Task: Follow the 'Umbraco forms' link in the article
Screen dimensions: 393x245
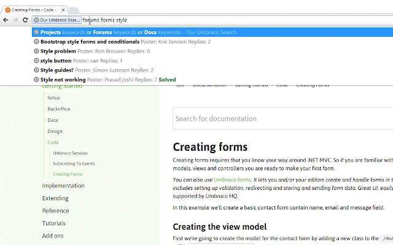Action: 232,179
